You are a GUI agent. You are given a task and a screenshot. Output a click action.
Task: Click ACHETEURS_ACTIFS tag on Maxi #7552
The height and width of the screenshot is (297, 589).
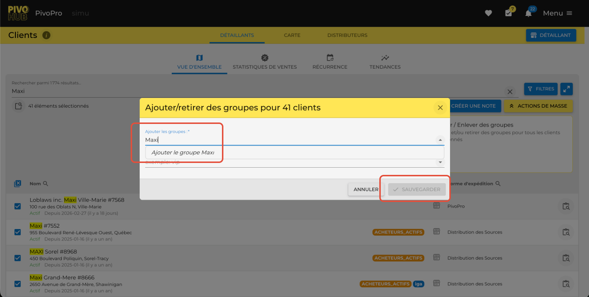coord(398,232)
